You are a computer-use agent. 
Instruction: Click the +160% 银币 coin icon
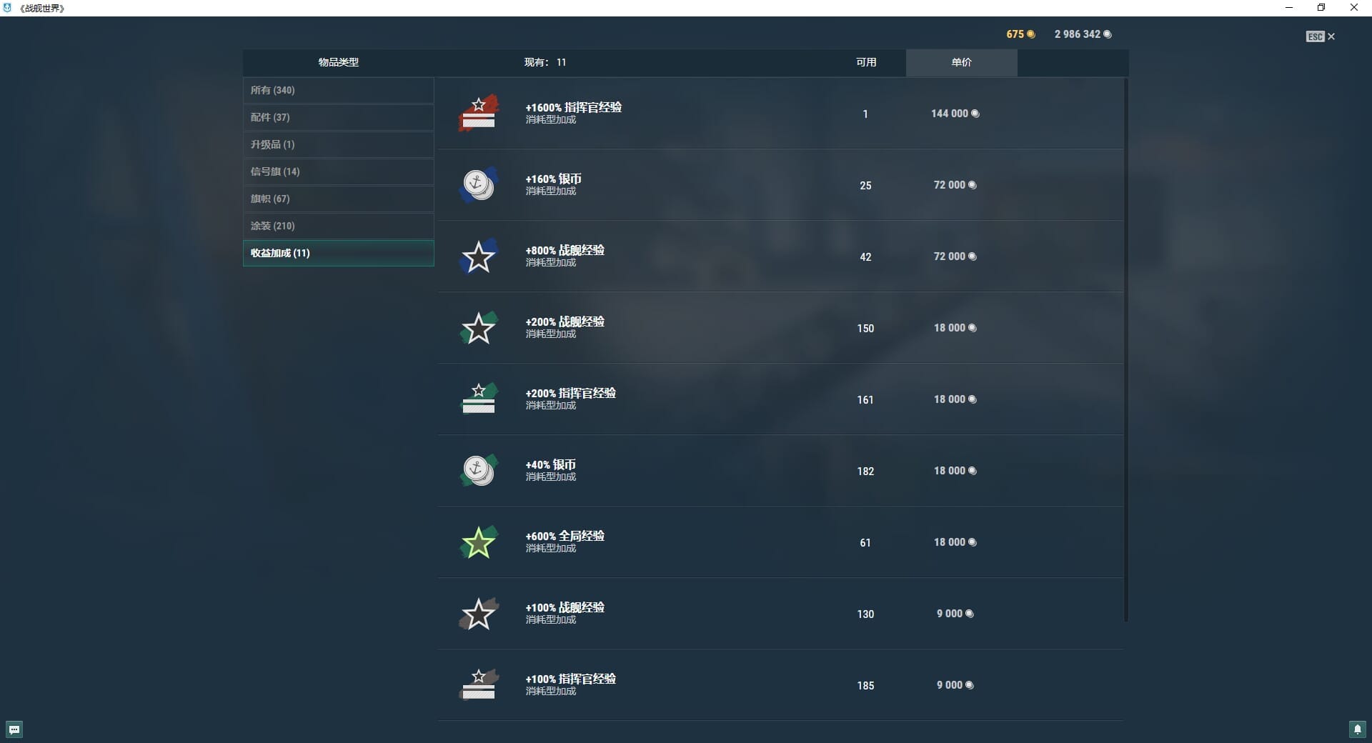[478, 185]
